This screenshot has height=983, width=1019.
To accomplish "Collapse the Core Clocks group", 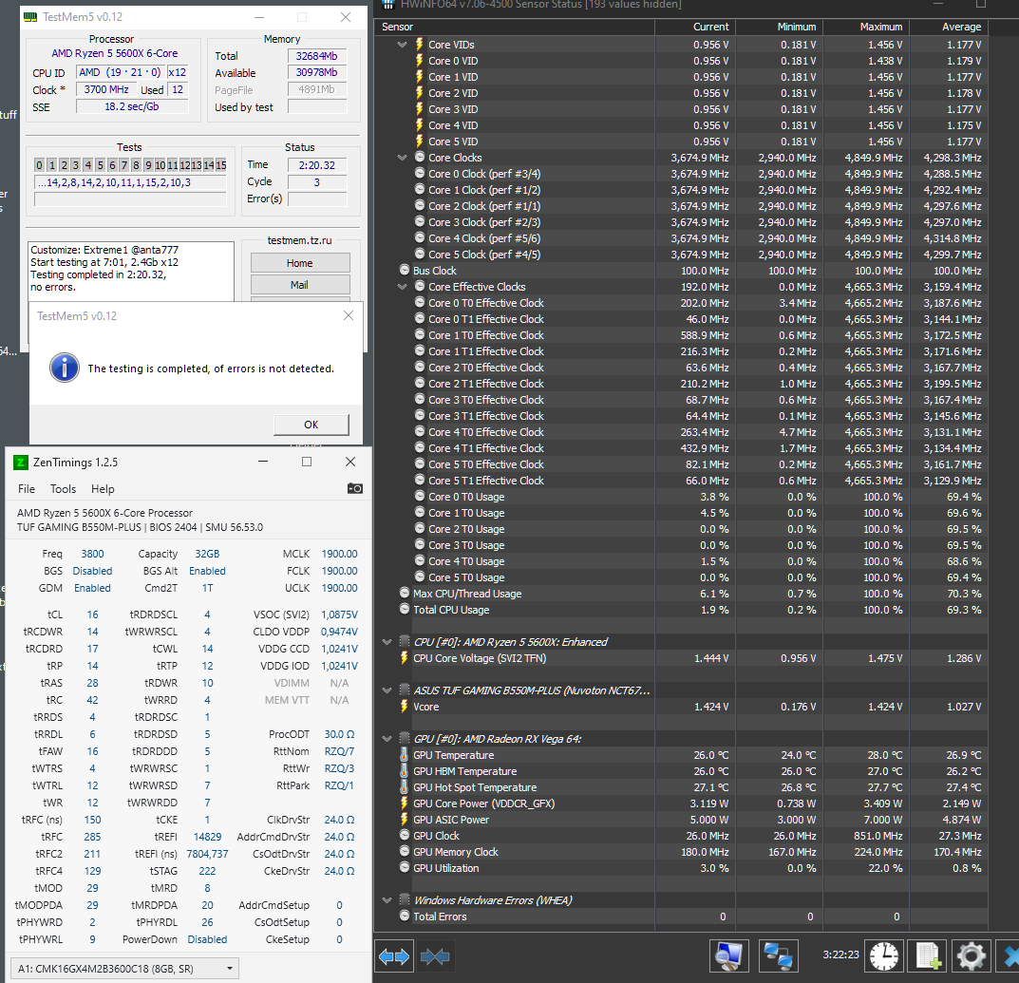I will pyautogui.click(x=403, y=158).
